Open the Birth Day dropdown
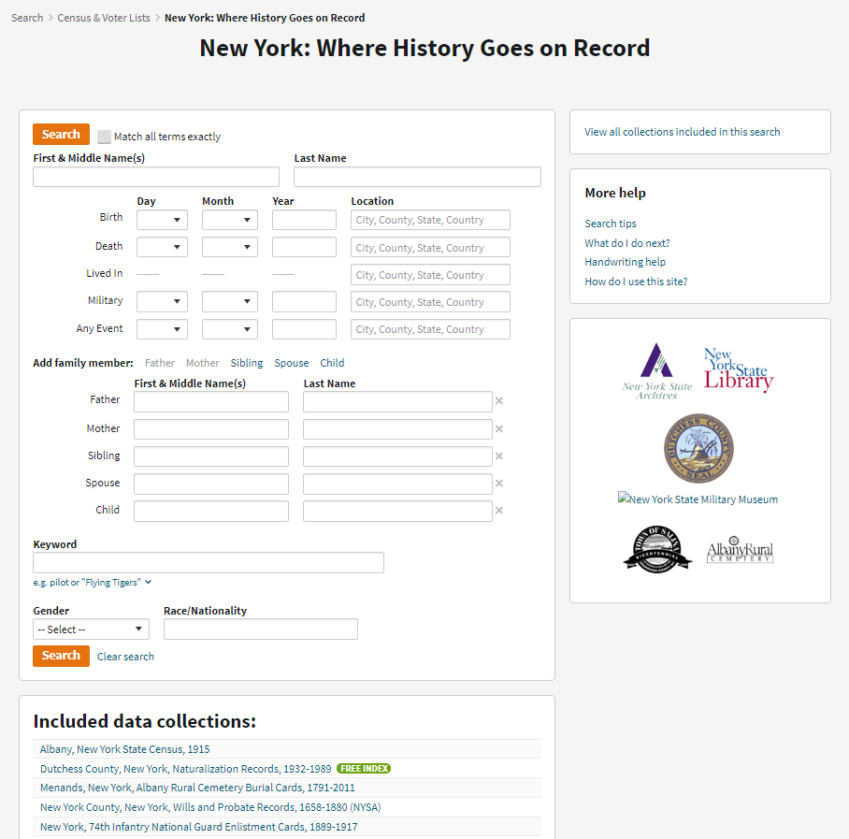Viewport: 849px width, 839px height. click(162, 221)
